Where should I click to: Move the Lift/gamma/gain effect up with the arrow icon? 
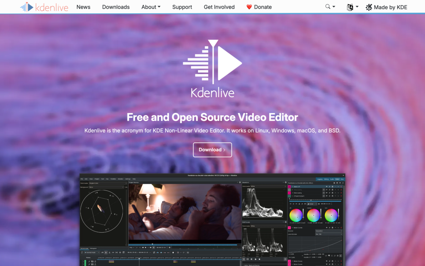[335, 196]
